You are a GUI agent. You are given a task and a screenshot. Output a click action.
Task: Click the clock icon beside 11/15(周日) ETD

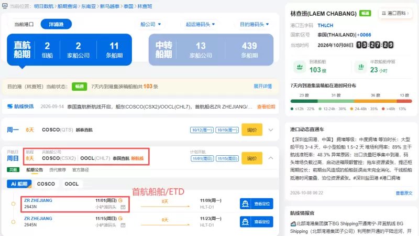point(120,218)
